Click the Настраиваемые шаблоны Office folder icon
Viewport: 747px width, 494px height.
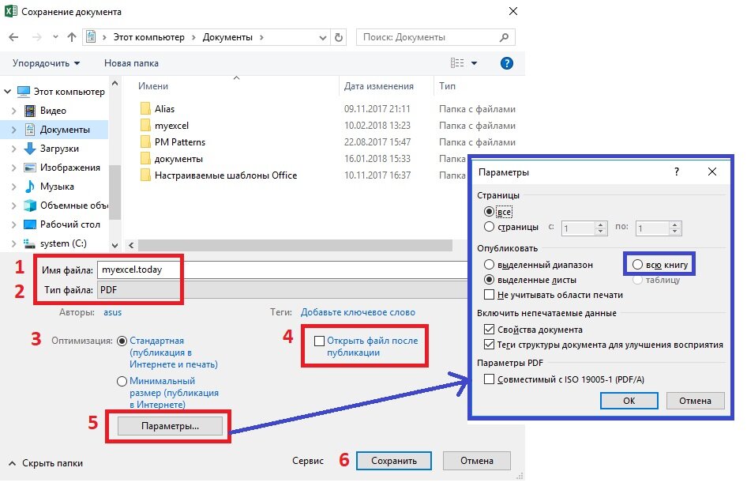click(x=145, y=175)
